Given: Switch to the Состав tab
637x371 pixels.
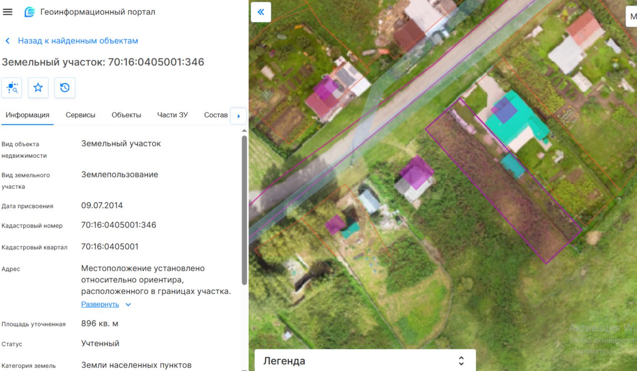Looking at the screenshot, I should click(216, 115).
